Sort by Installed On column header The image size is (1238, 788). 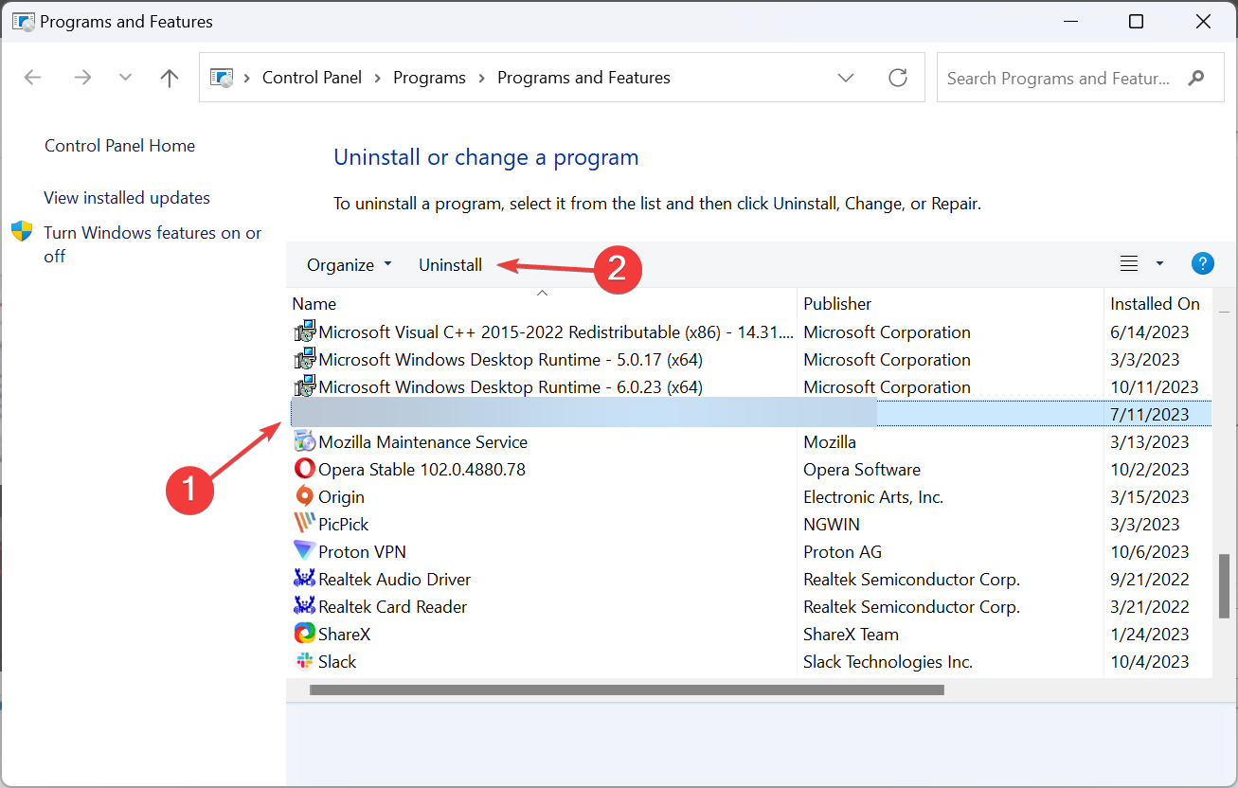[1155, 304]
